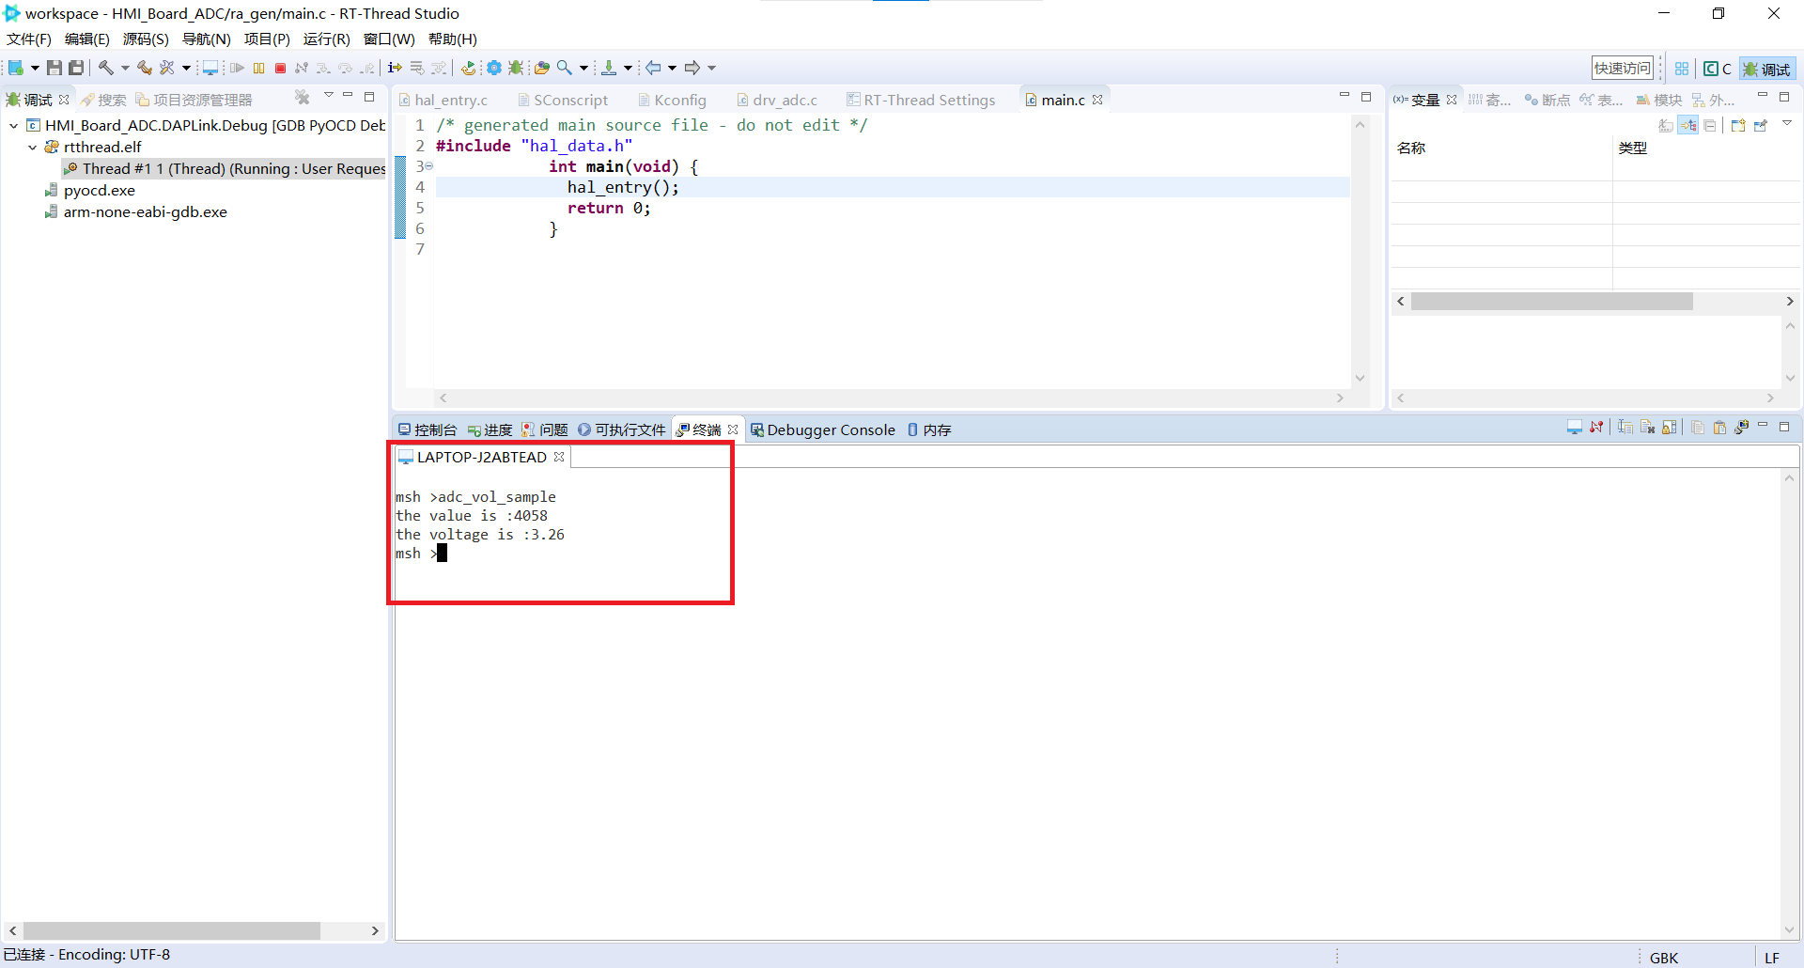Viewport: 1804px width, 968px height.
Task: Click the New Terminal View icon
Action: pyautogui.click(x=1741, y=428)
